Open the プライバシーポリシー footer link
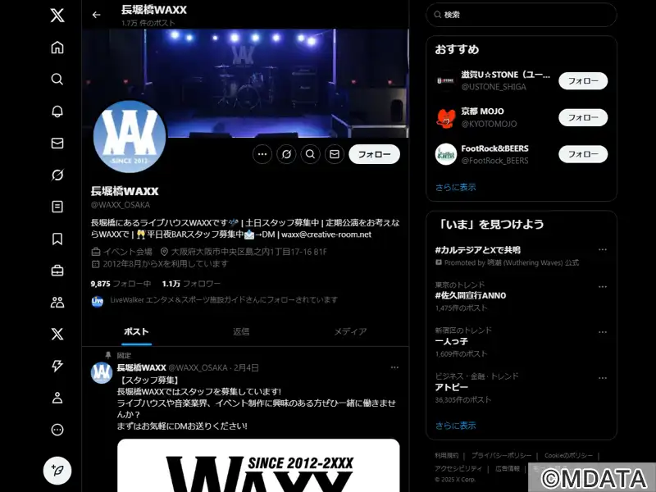The image size is (656, 492). (501, 456)
